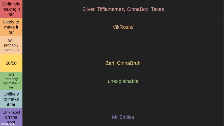Click the empty 'Will probably make it far' row
The image size is (224, 126).
[x=123, y=45]
